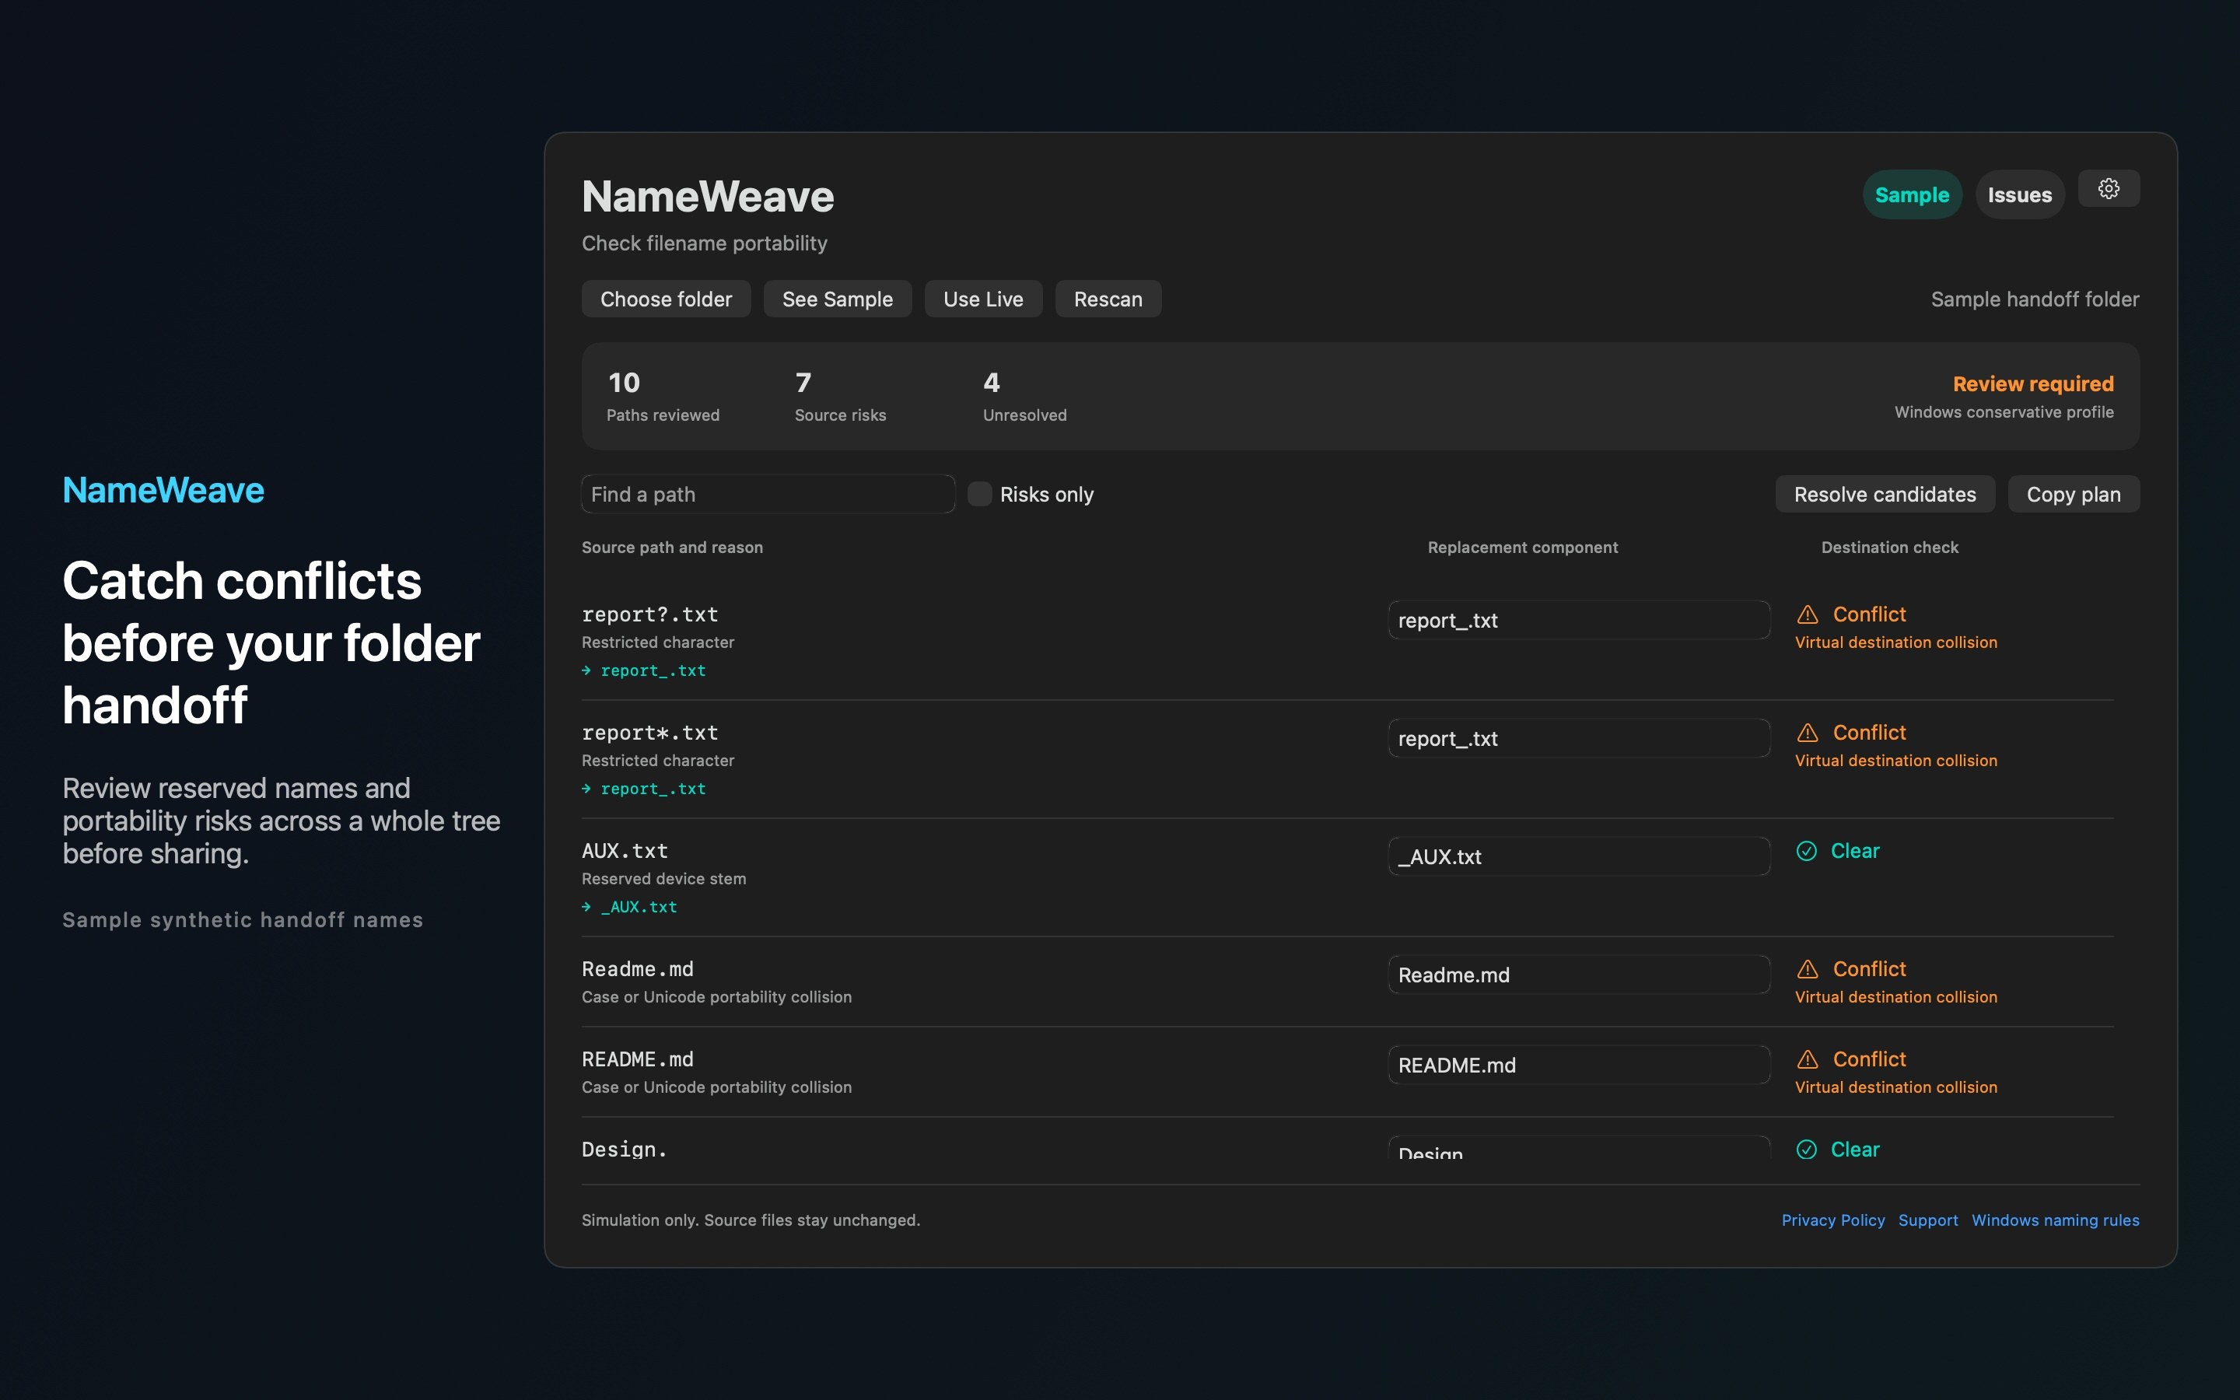Click warning icon in report?.txt row
The image size is (2240, 1400).
(1807, 614)
